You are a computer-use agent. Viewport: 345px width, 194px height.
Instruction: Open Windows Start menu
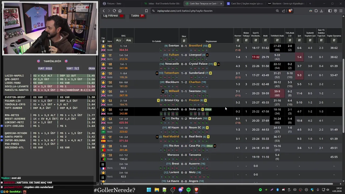149,190
